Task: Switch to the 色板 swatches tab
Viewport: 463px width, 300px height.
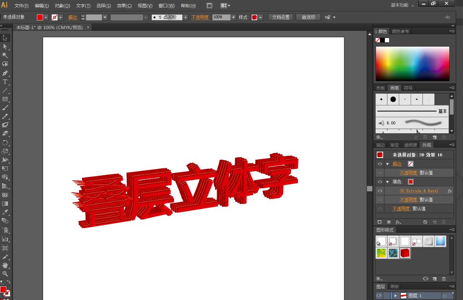Action: 381,88
